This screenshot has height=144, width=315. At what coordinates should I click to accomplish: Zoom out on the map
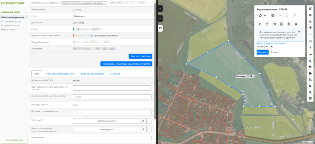310,34
